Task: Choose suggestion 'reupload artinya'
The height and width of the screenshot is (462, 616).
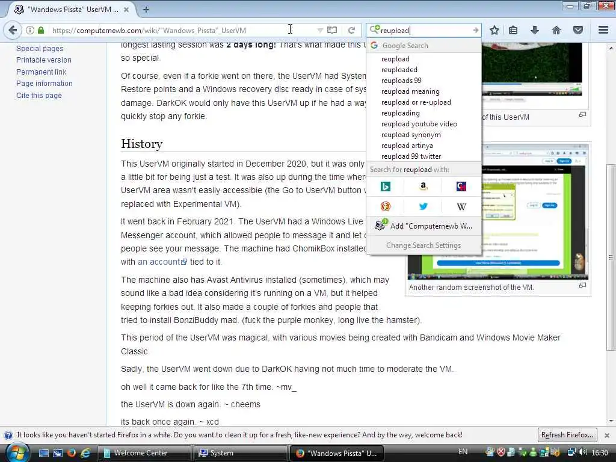Action: (407, 146)
